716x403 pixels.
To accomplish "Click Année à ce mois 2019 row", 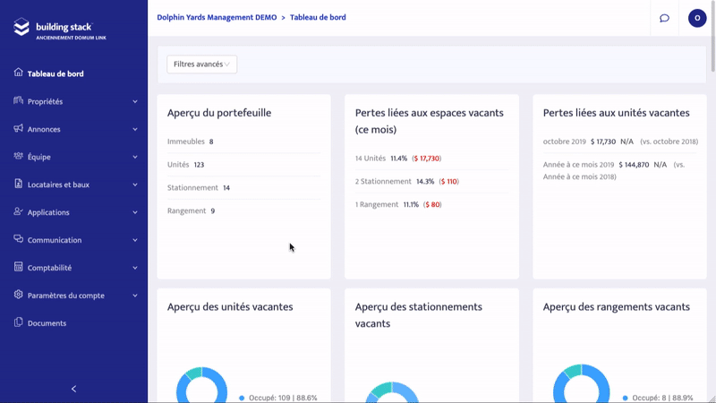I will 619,170.
